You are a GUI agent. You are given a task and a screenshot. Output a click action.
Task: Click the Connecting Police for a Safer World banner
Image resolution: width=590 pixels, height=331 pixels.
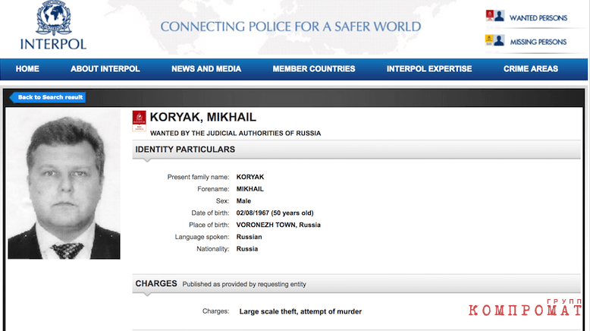290,27
